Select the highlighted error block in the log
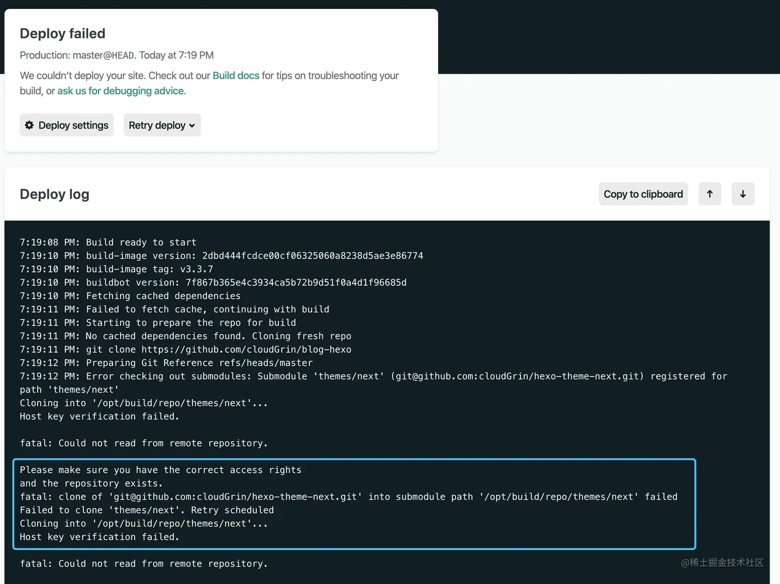This screenshot has width=780, height=584. [x=354, y=504]
